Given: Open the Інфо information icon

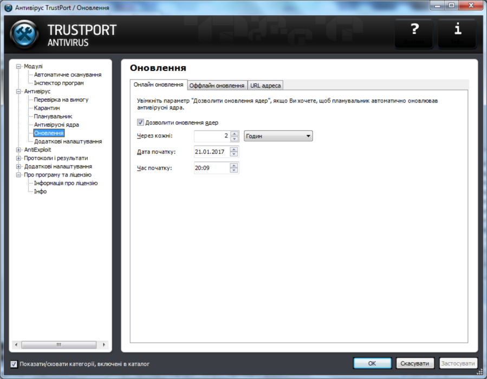Looking at the screenshot, I should point(457,31).
